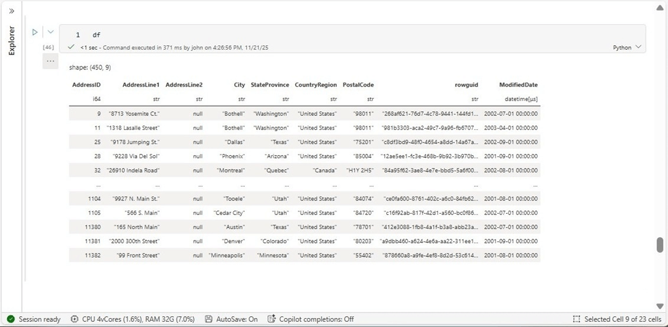Open run options dropdown beside run button
Viewport: 668px width, 327px height.
pyautogui.click(x=50, y=32)
